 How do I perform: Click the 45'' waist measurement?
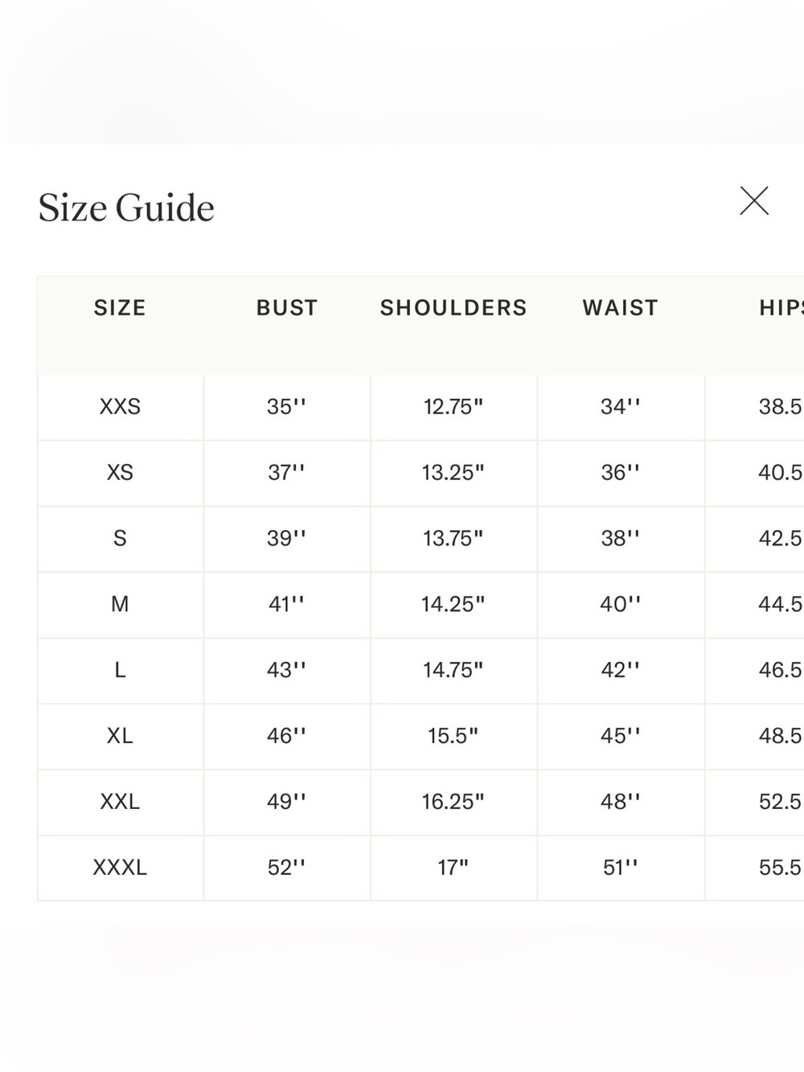point(620,736)
